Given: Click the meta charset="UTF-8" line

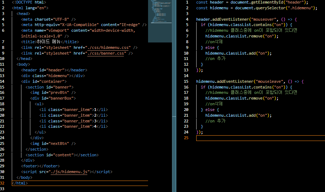Looking at the screenshot, I should pos(49,19).
